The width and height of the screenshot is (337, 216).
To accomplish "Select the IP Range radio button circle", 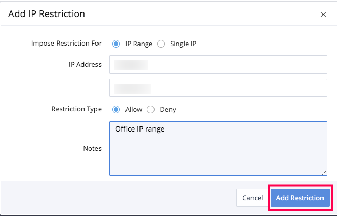I will [116, 44].
